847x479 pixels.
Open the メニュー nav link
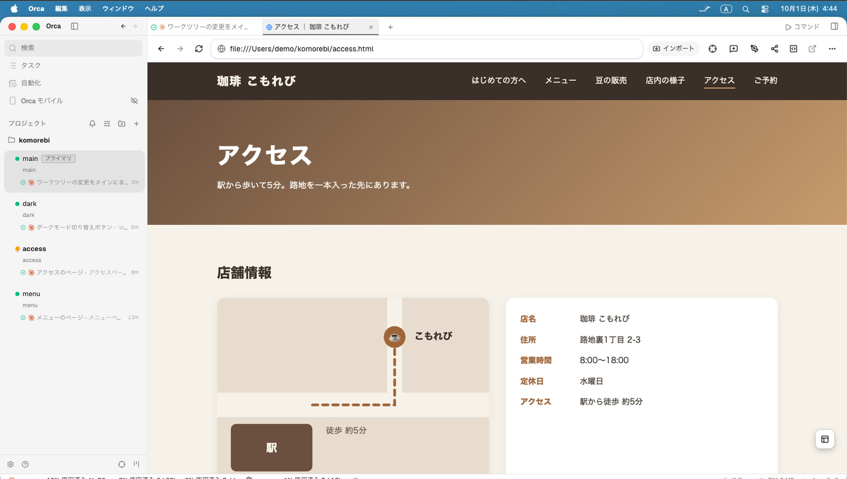tap(561, 80)
